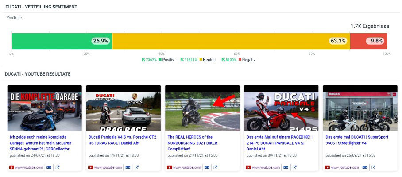Open external link icon on RACEBIKE 214 PS card
The width and height of the screenshot is (402, 177).
pos(294,168)
